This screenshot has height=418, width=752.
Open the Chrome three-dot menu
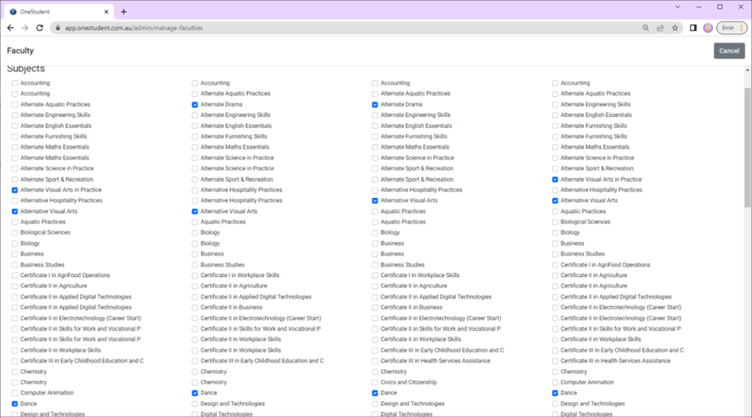pyautogui.click(x=741, y=28)
